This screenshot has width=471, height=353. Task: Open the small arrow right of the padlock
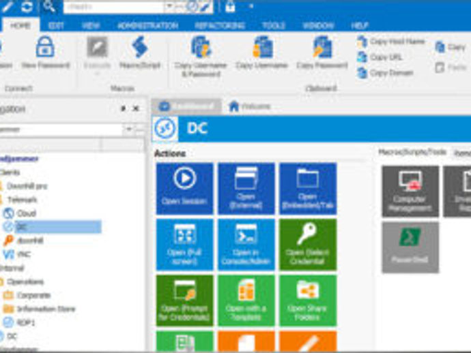click(251, 6)
